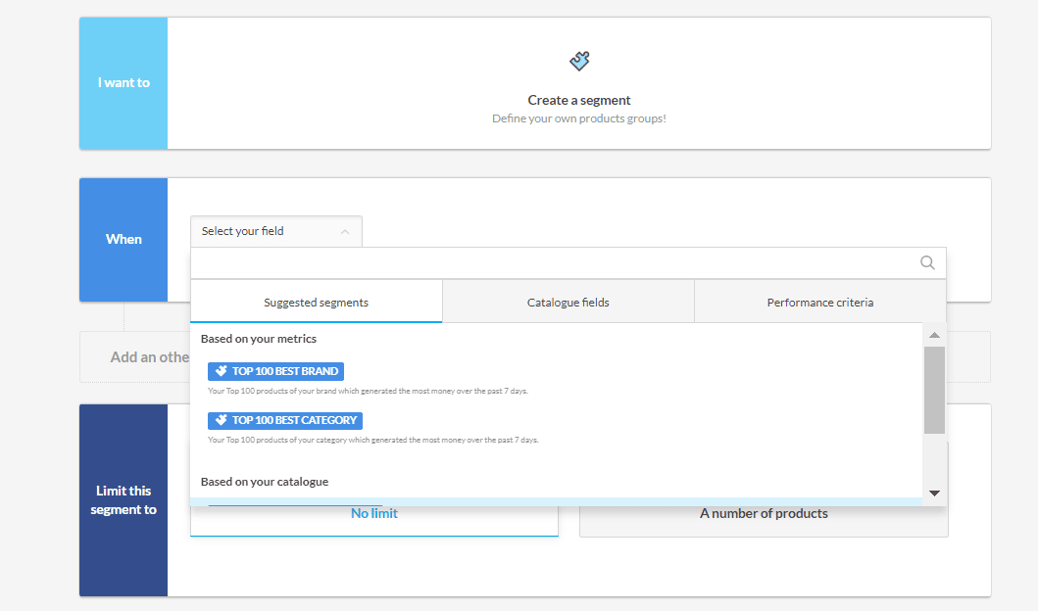Screen dimensions: 1038x611
Task: Click the dropdown list scrollbar thumb
Action: point(934,390)
